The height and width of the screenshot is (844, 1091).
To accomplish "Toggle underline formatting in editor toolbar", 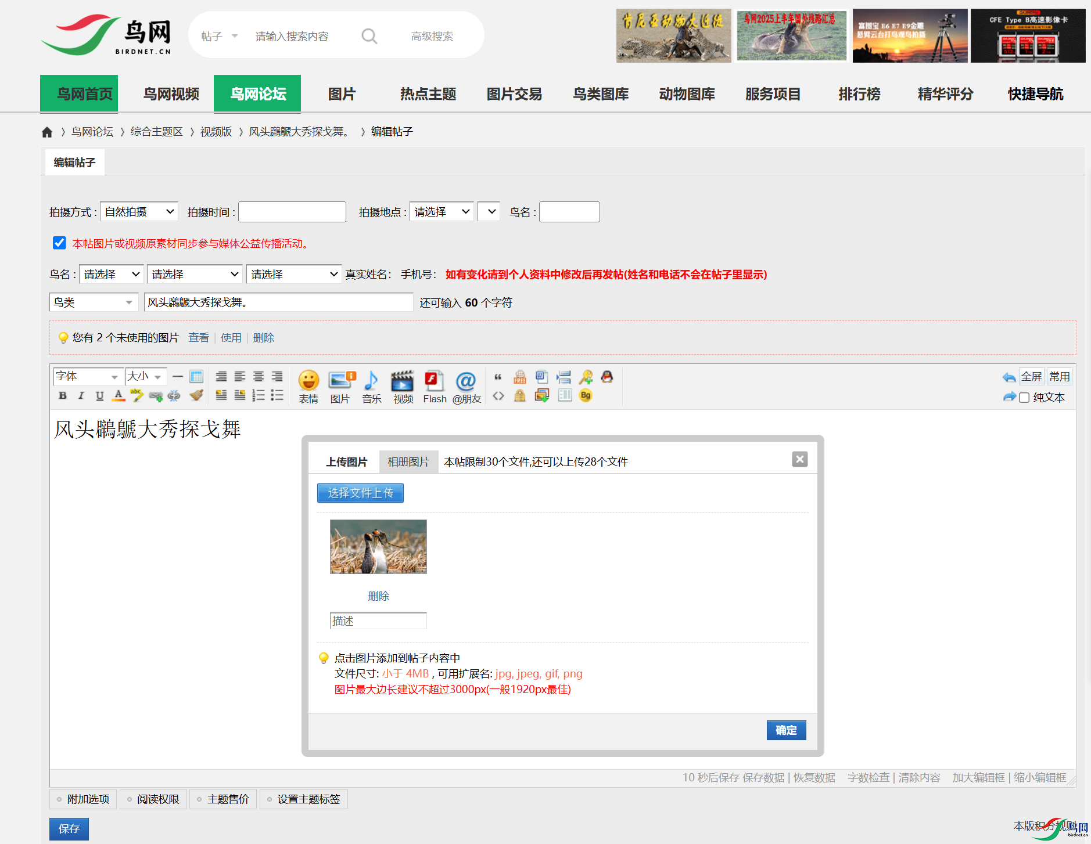I will (x=100, y=396).
